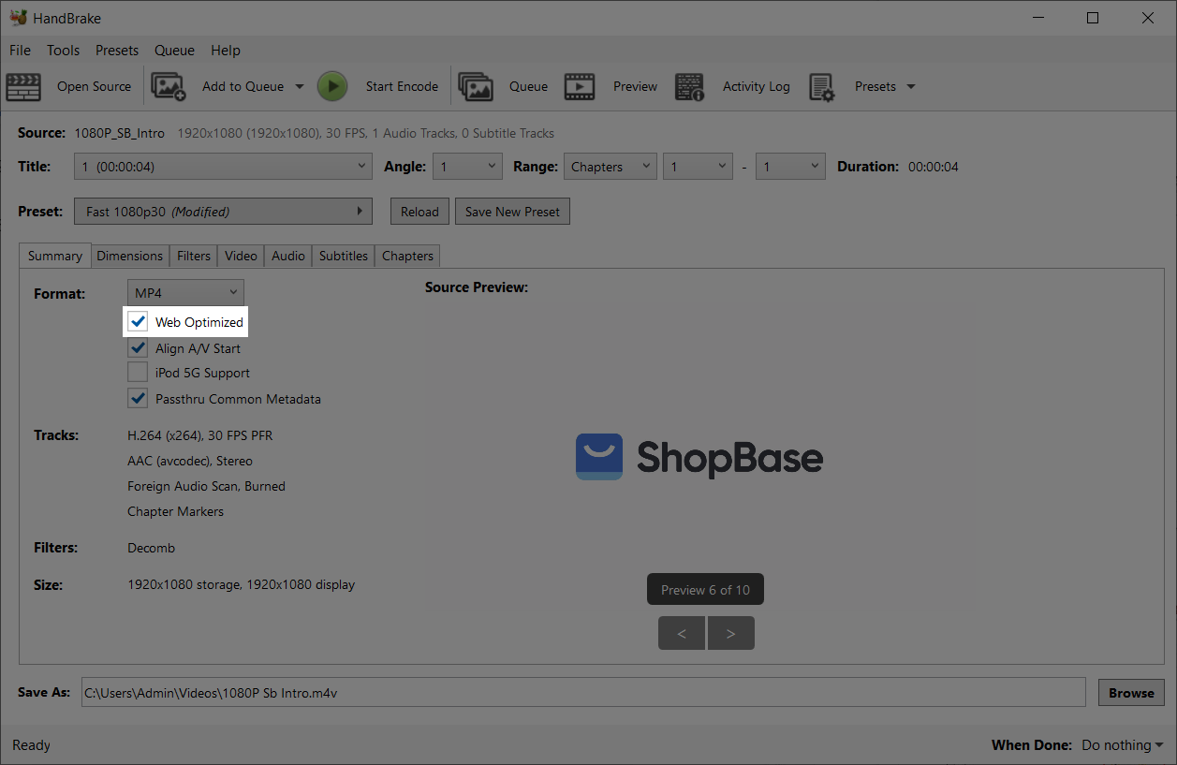Switch to the Video tab

241,256
